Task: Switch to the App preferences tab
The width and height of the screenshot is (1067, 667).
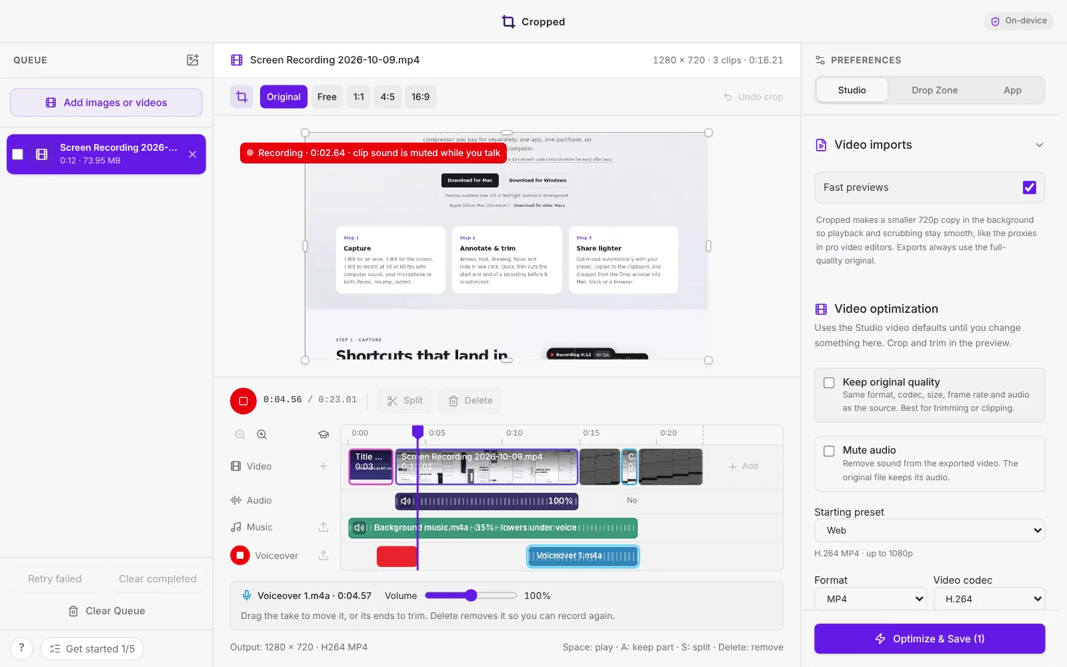Action: tap(1012, 90)
